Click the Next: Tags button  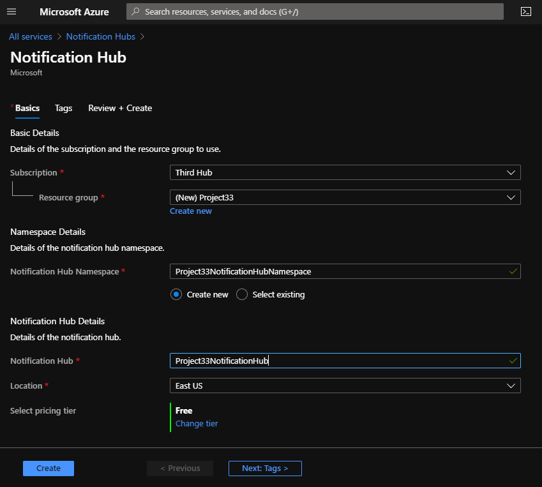pos(265,468)
